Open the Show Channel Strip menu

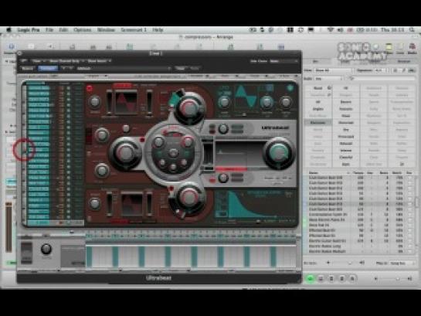point(66,61)
